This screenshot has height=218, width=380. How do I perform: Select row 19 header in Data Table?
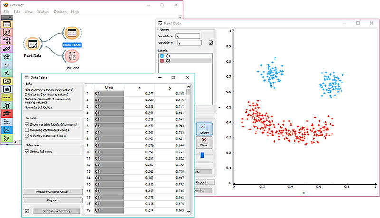coord(89,210)
